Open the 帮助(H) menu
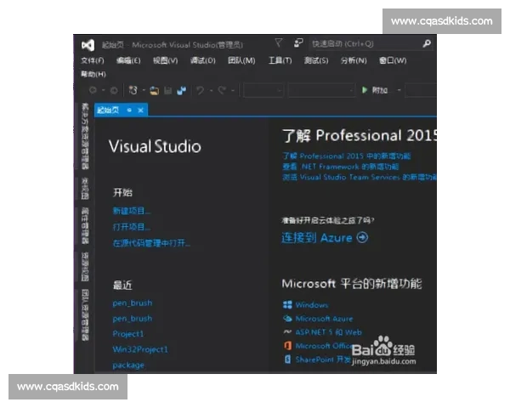Viewport: 510px width, 408px height. (x=93, y=74)
